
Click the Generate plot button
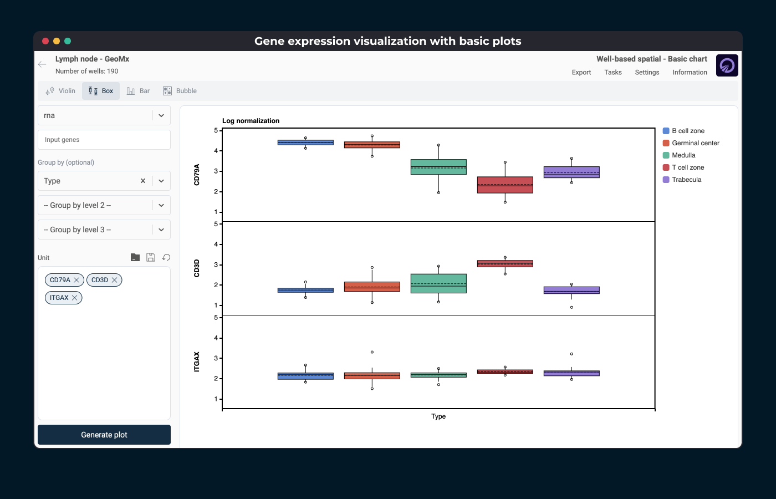coord(104,435)
